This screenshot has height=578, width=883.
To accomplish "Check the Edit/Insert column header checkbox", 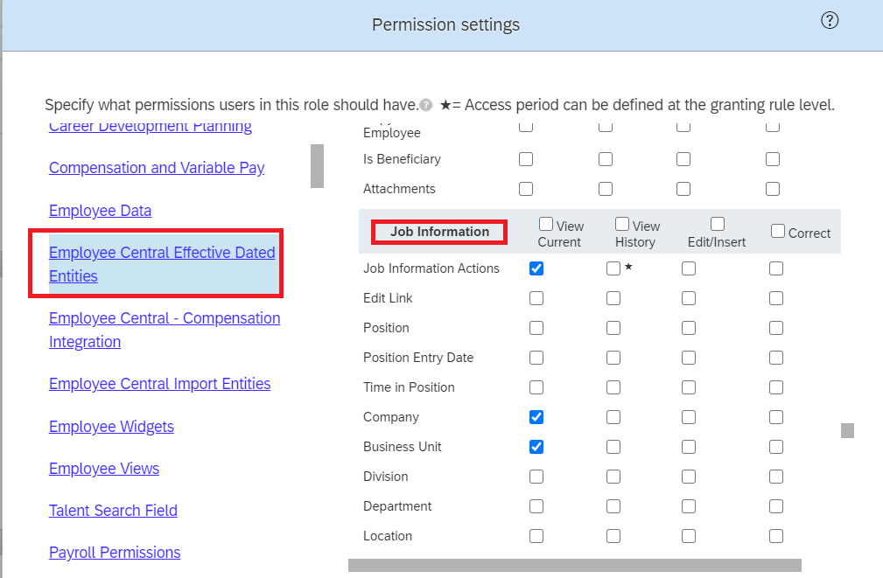I will point(718,224).
